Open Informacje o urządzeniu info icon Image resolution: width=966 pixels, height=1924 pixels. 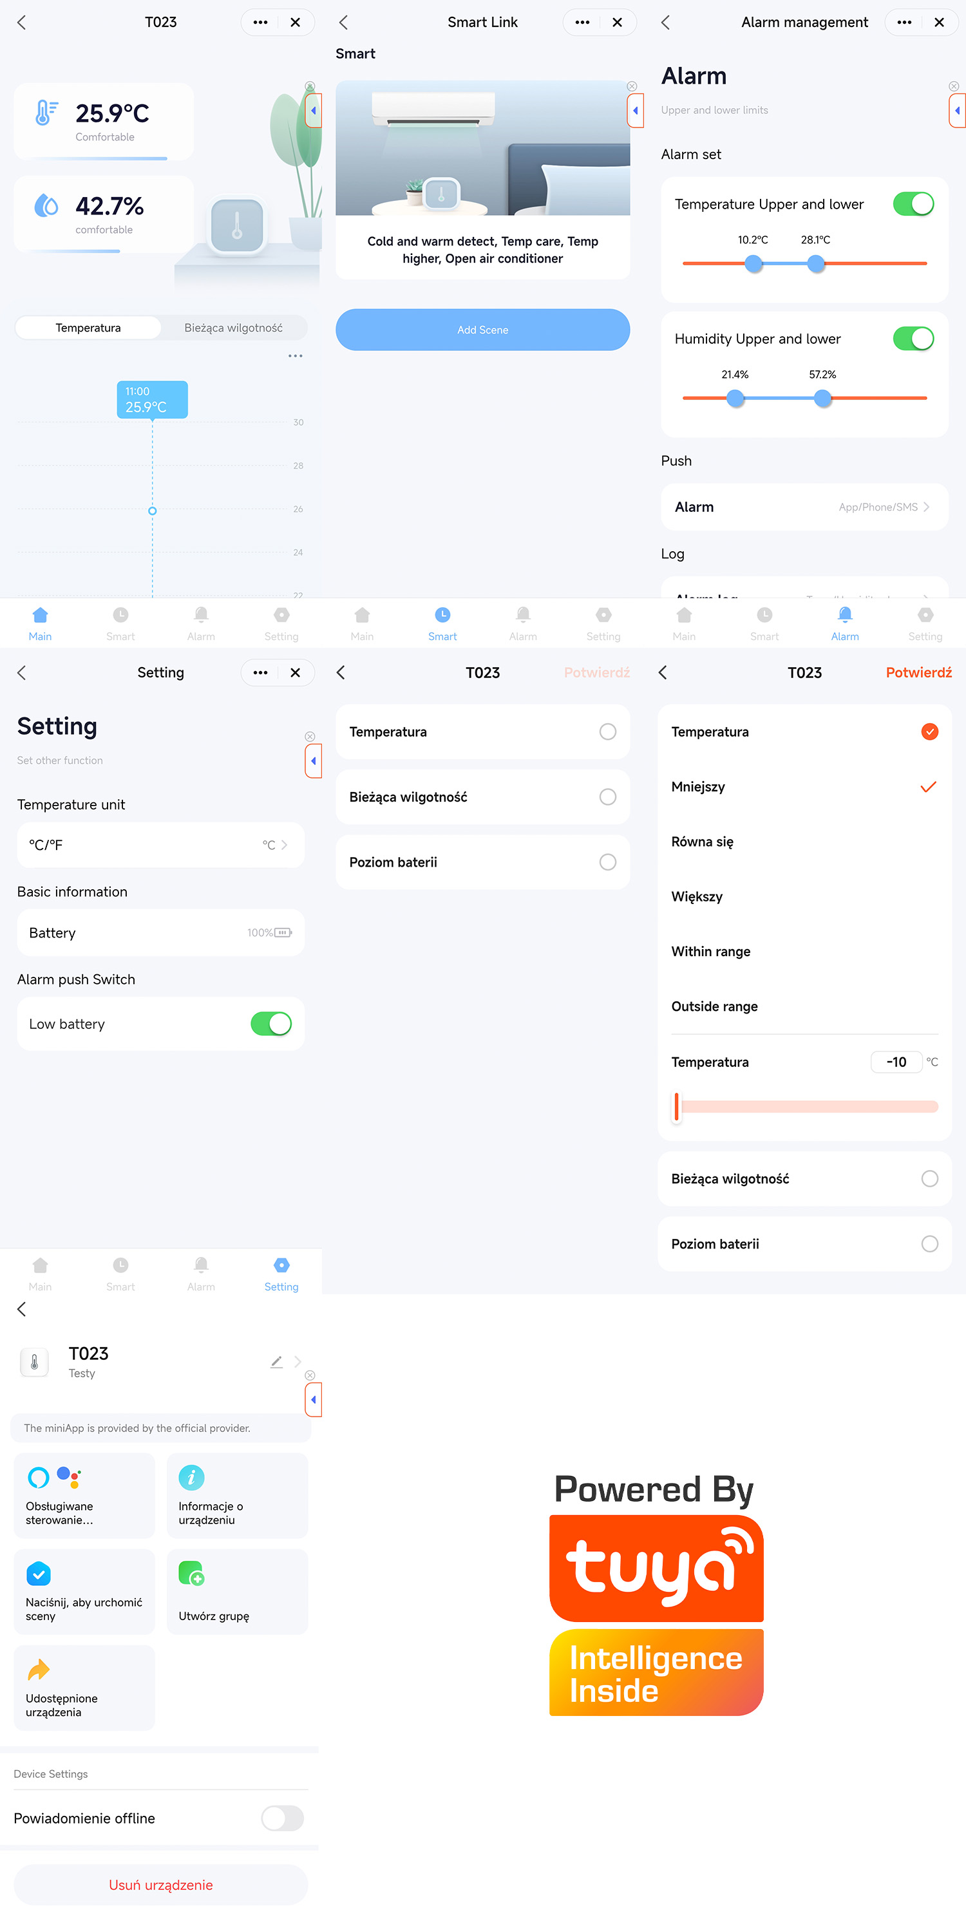pyautogui.click(x=191, y=1476)
